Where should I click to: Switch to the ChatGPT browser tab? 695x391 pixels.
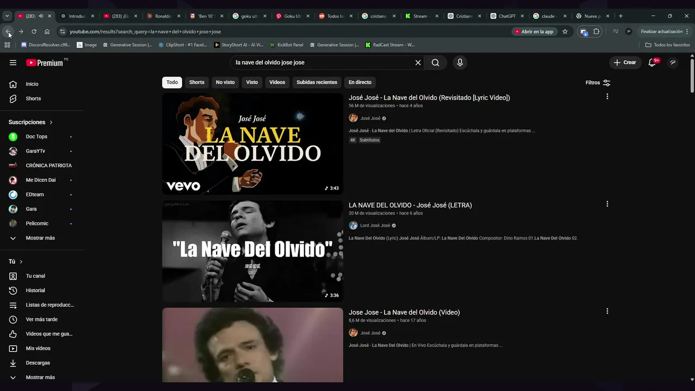(507, 16)
